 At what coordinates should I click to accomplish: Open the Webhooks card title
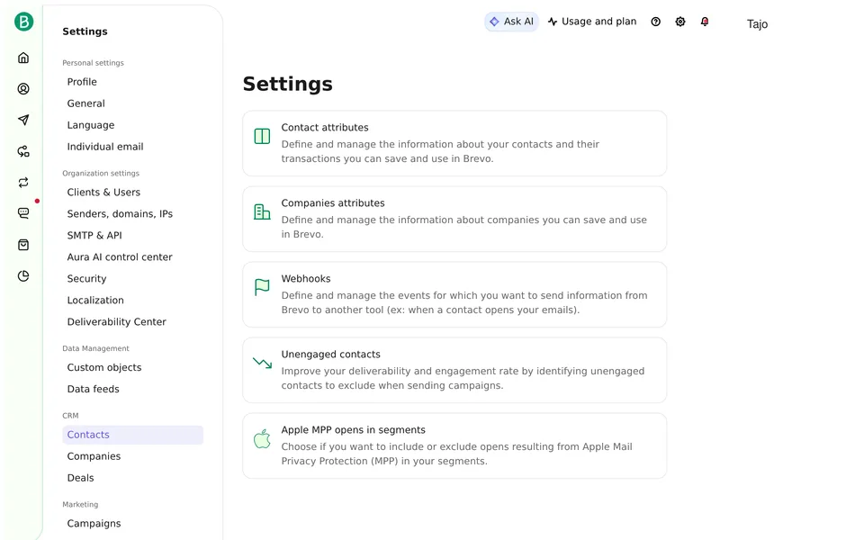pos(306,279)
